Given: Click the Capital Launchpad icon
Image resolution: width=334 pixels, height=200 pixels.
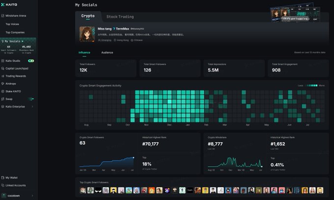Looking at the screenshot, I should pos(3,69).
